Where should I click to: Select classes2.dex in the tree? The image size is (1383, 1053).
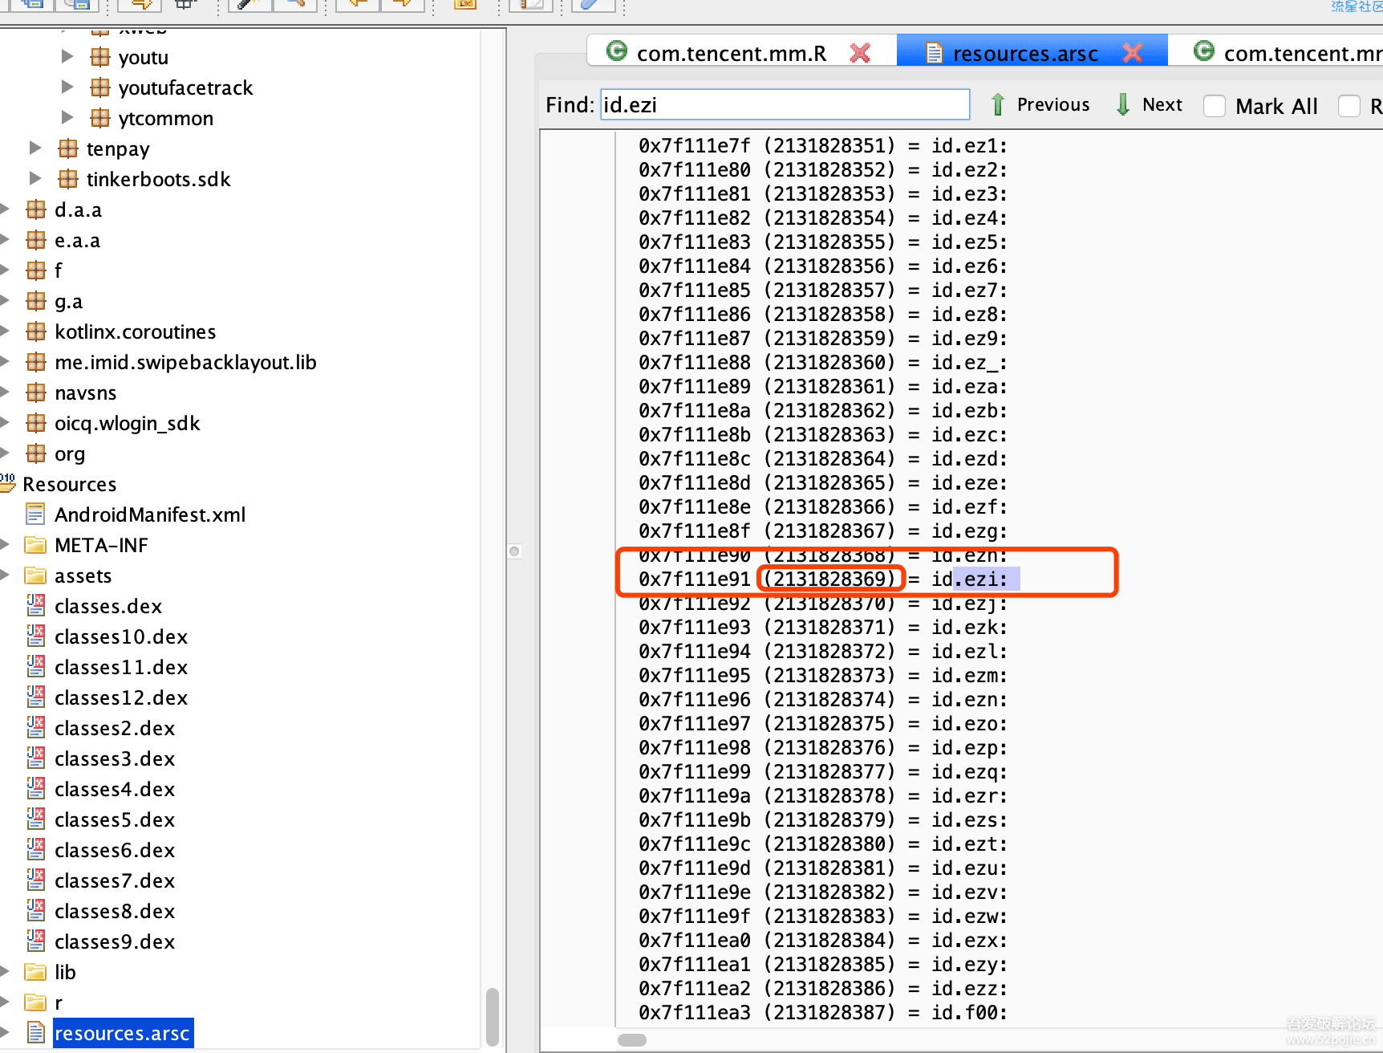(x=115, y=728)
